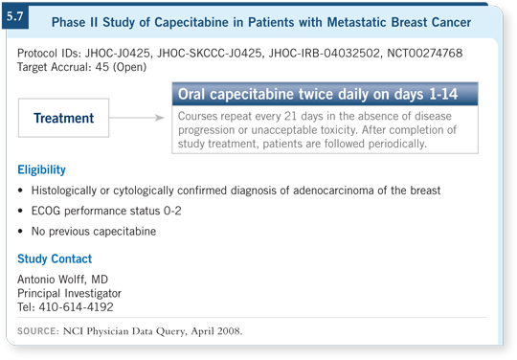Click the Antonio Wolff, MD name

(x=62, y=280)
